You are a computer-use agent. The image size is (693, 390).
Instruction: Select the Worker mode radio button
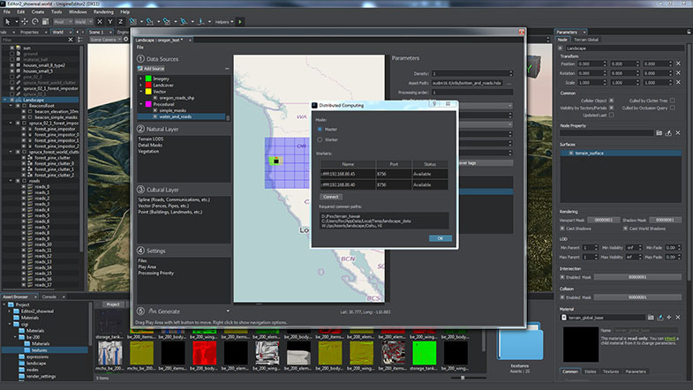point(320,139)
